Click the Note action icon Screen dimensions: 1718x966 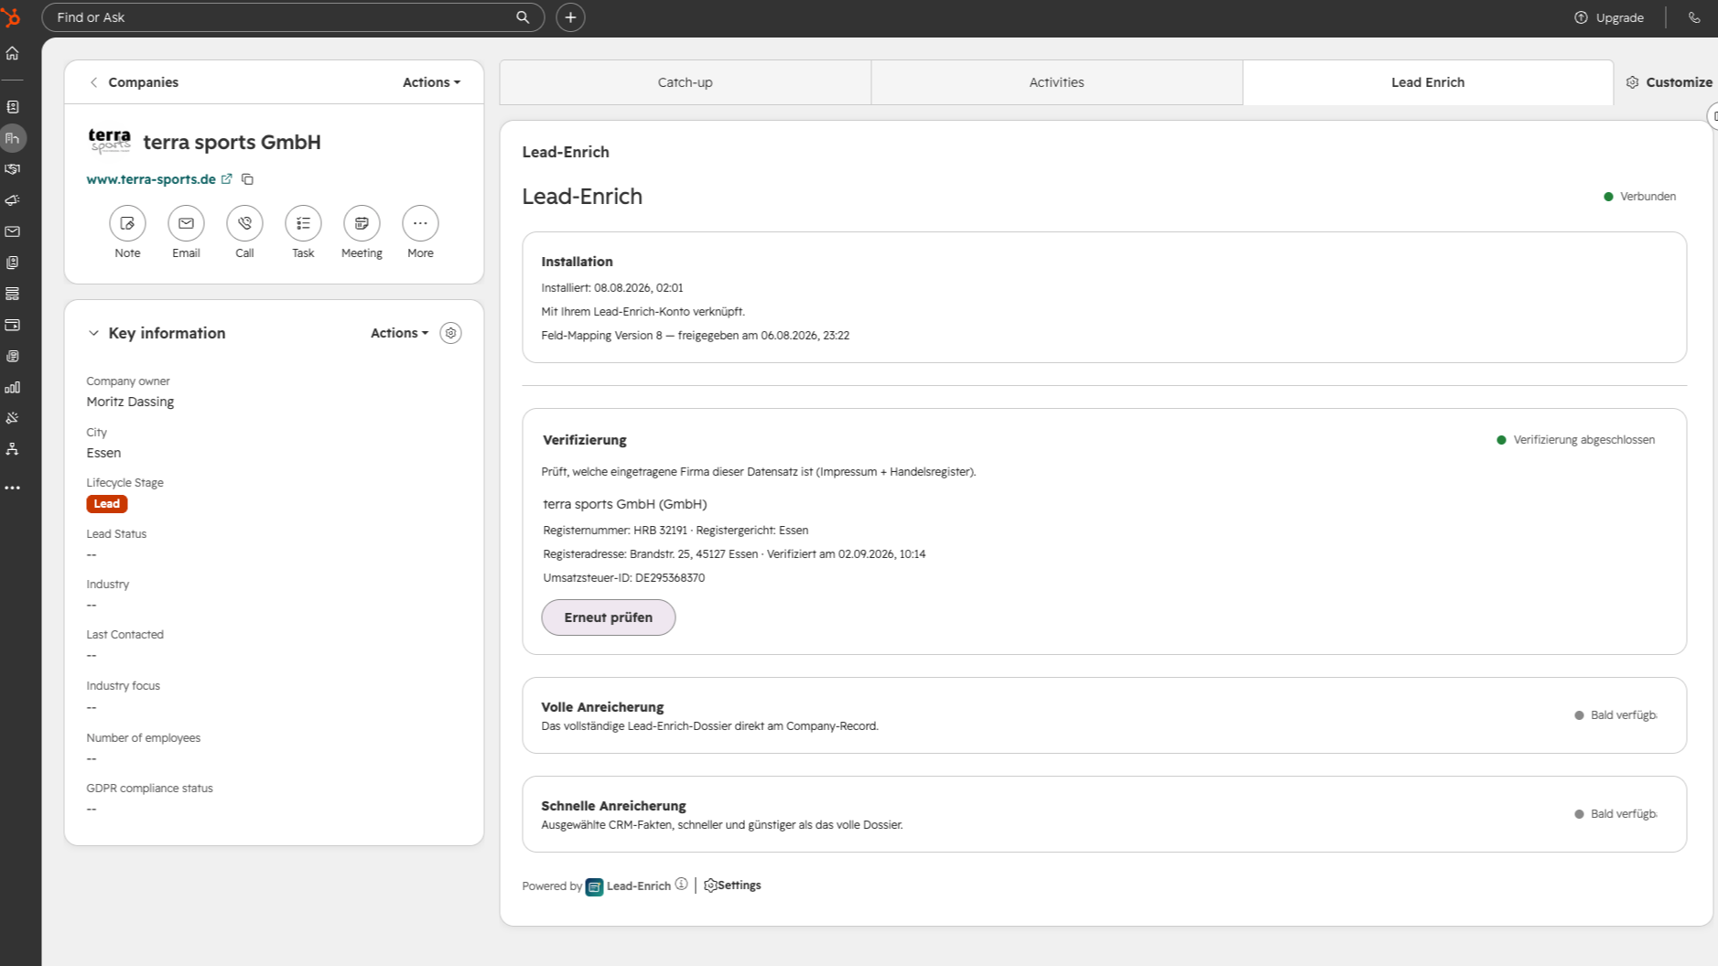(x=127, y=223)
